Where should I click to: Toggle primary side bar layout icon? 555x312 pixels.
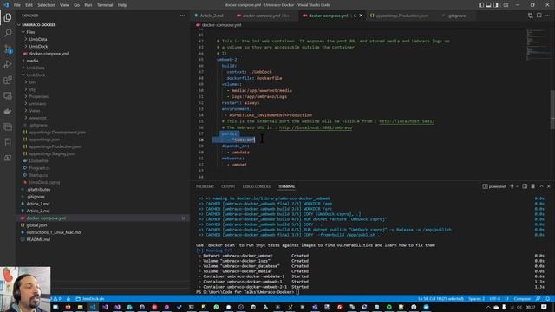point(481,5)
